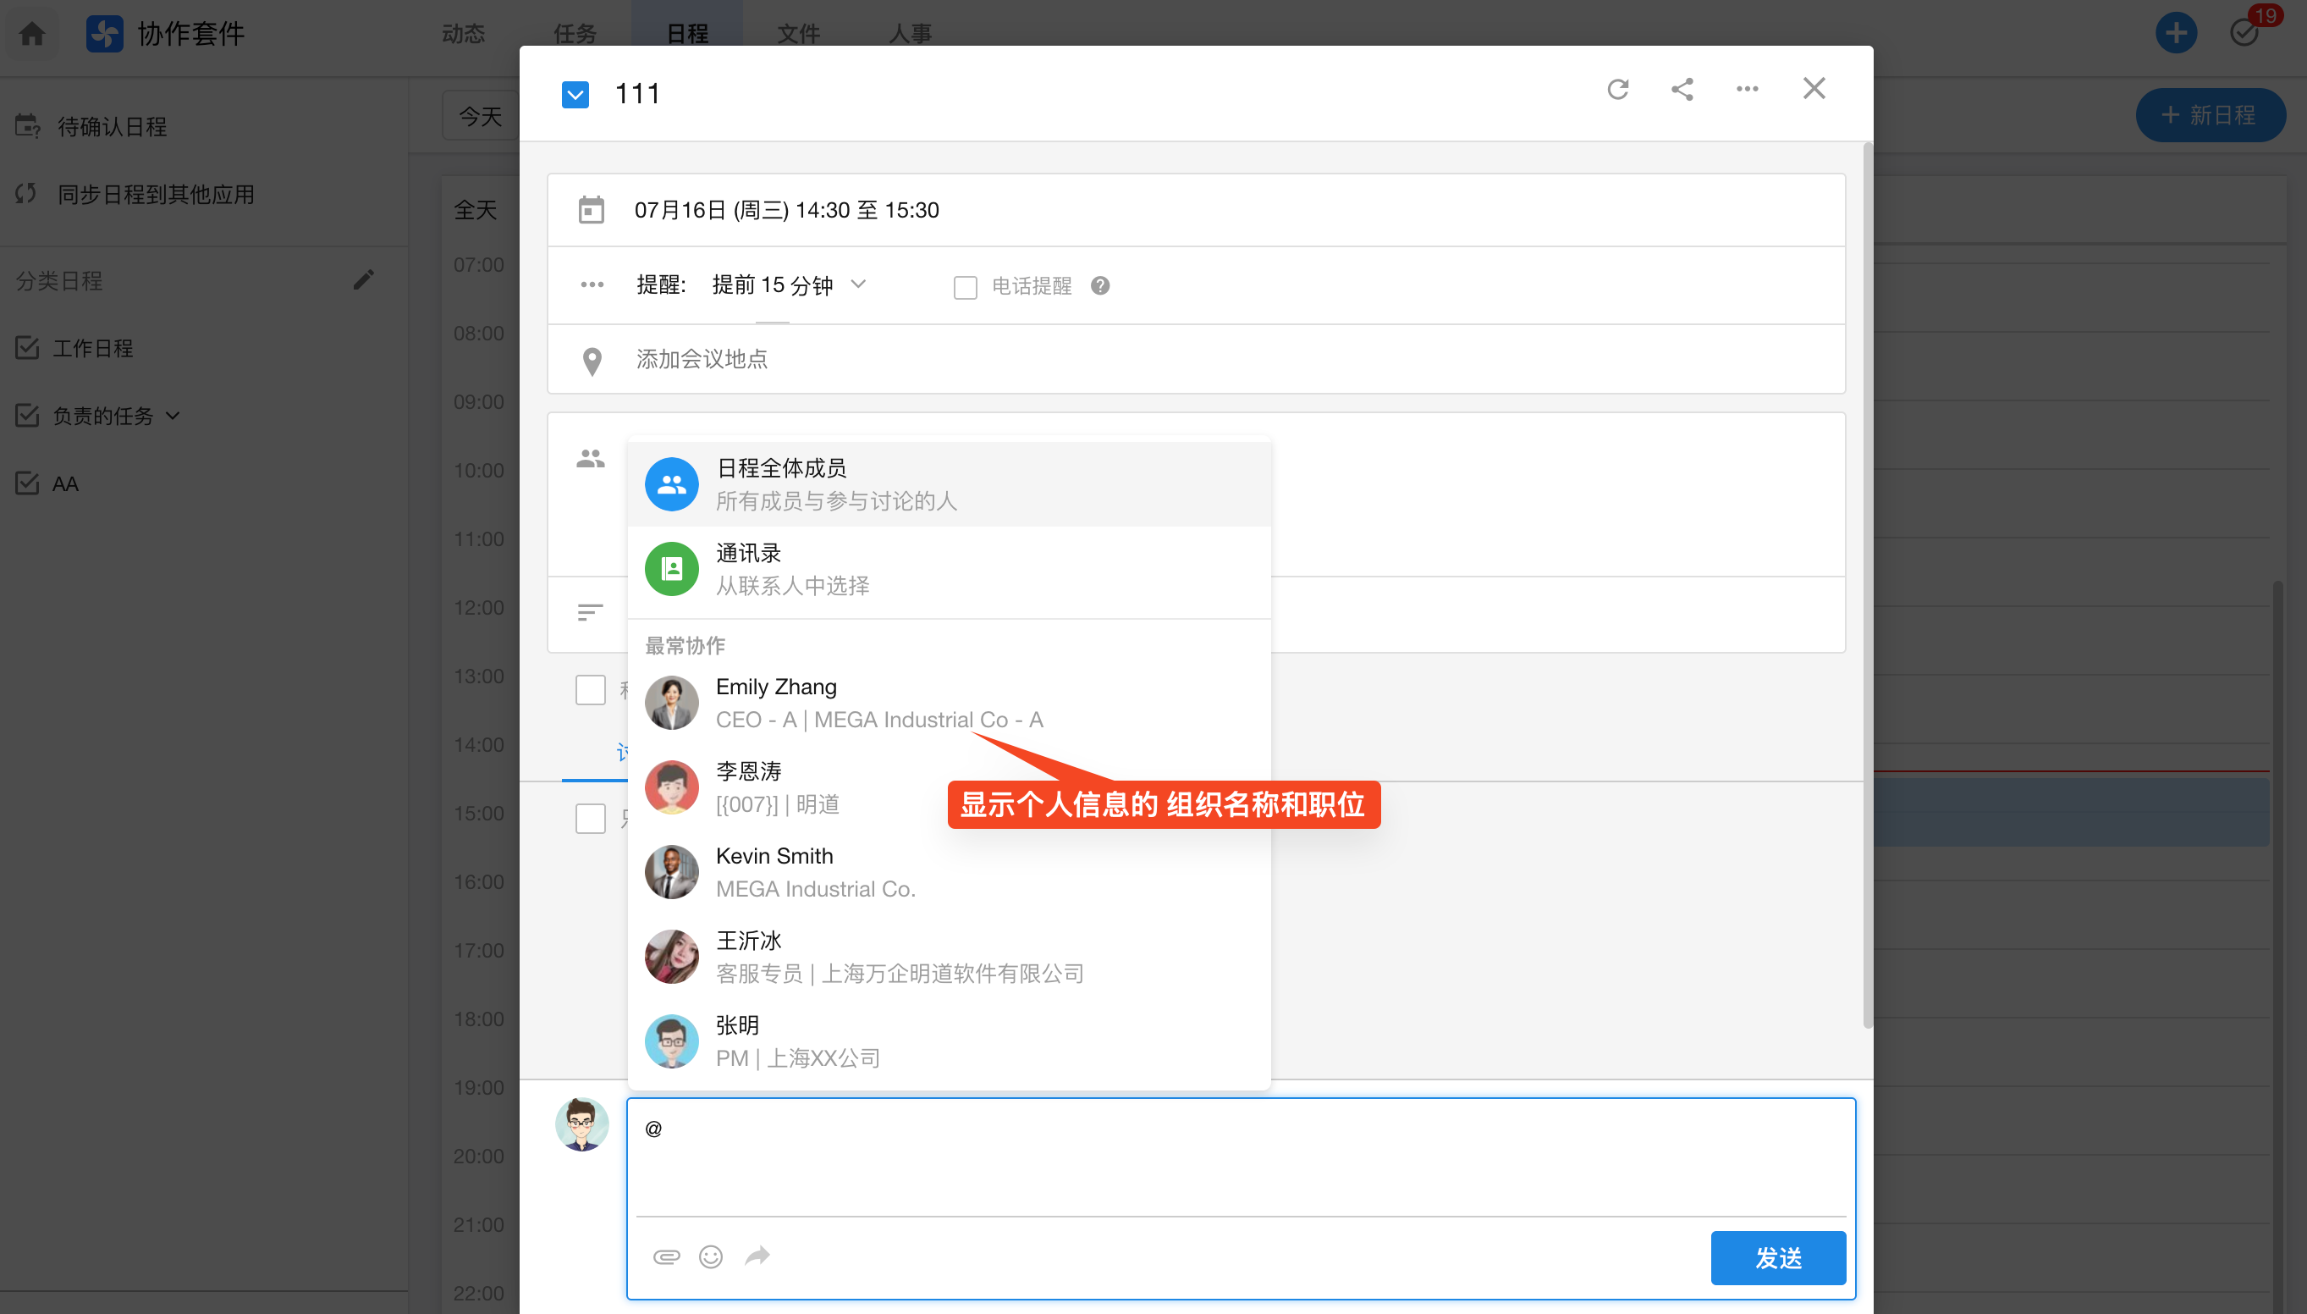Click the attachment paperclip icon
2307x1314 pixels.
coord(667,1256)
